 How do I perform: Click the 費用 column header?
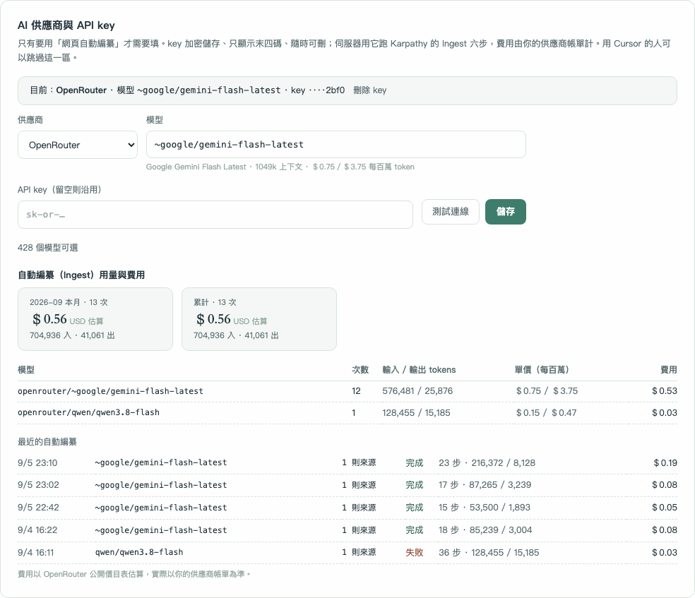(669, 370)
